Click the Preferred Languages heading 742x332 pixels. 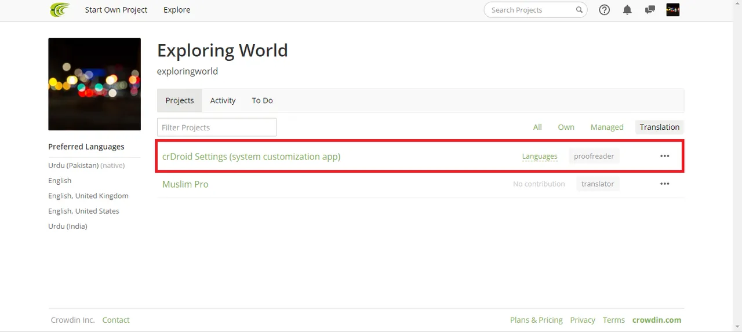click(x=86, y=147)
